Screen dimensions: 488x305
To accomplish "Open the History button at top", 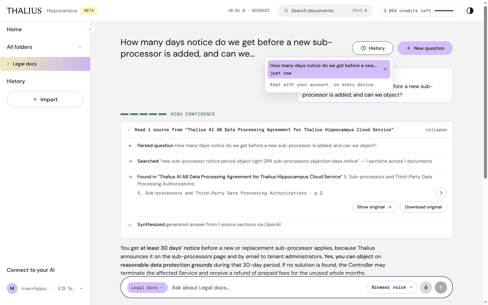I will [x=372, y=48].
